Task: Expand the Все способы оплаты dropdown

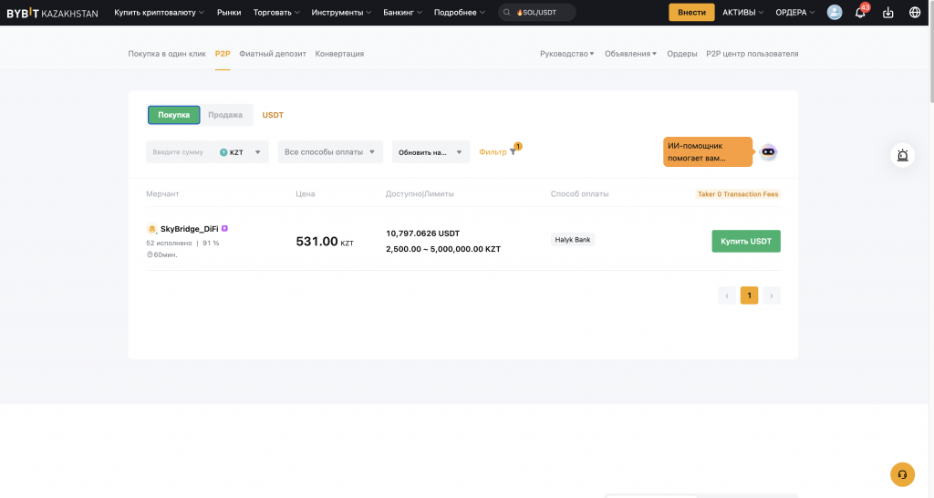Action: click(329, 152)
